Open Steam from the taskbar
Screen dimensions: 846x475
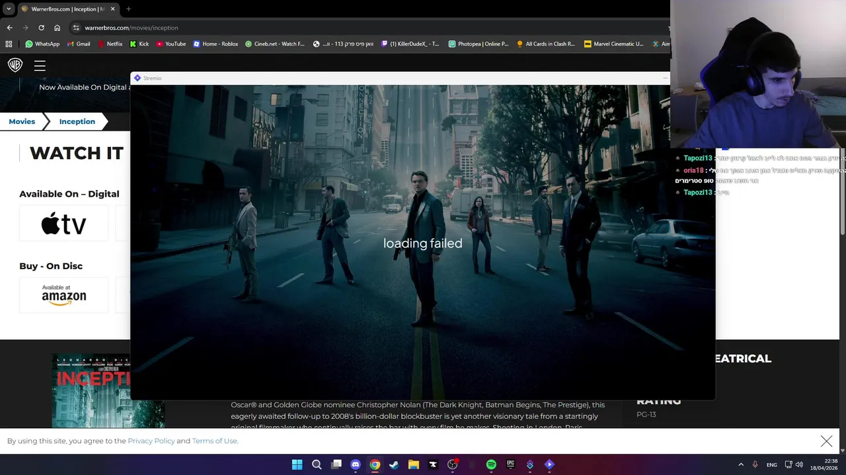pos(394,464)
